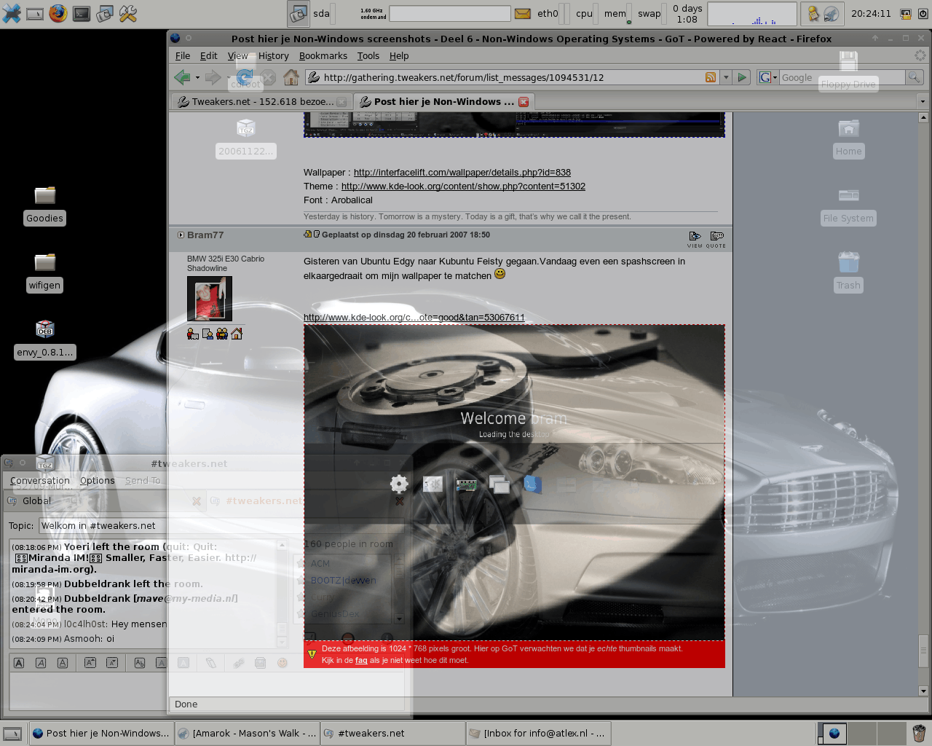Open the Edit menu in Firefox
This screenshot has height=746, width=932.
[x=209, y=55]
